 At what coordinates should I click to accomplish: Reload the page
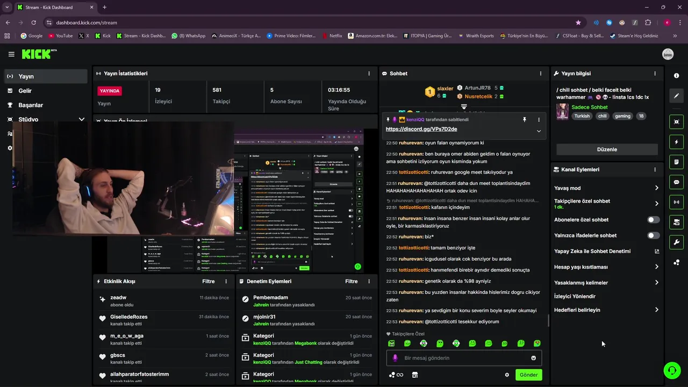coord(33,23)
